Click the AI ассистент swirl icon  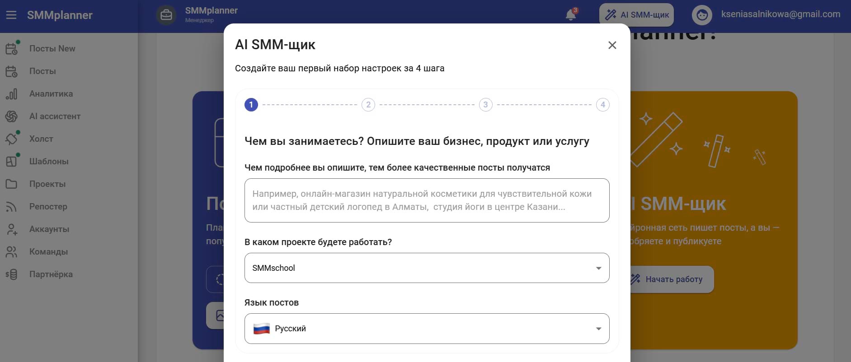click(12, 116)
